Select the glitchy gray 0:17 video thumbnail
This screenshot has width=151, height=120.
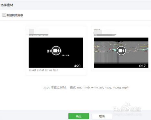121,53
